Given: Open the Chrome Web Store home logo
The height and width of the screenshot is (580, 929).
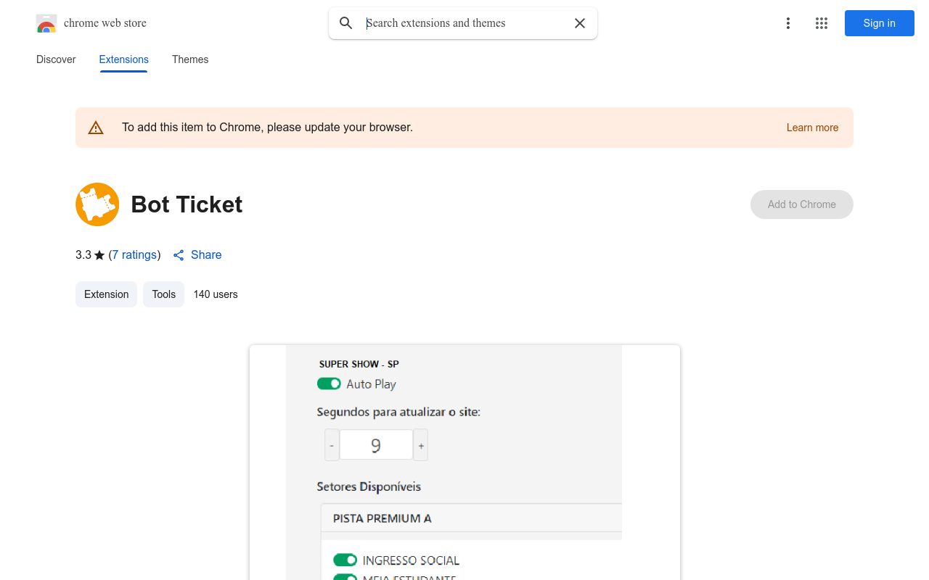Looking at the screenshot, I should coord(46,23).
